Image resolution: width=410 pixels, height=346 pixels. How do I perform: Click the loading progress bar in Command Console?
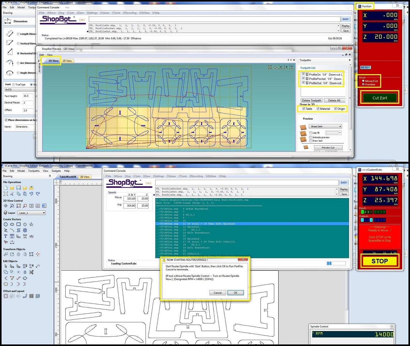coord(336,263)
